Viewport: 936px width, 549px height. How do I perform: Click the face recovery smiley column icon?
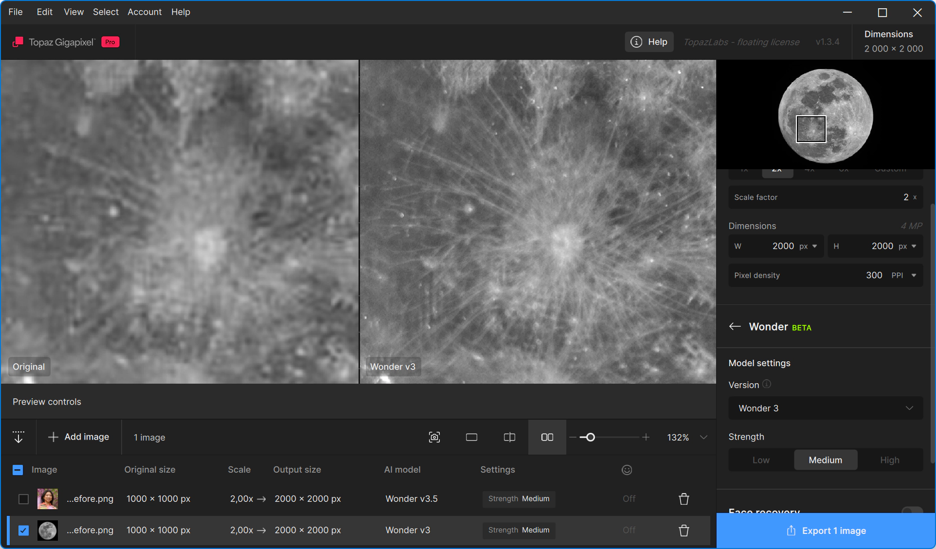click(x=627, y=470)
